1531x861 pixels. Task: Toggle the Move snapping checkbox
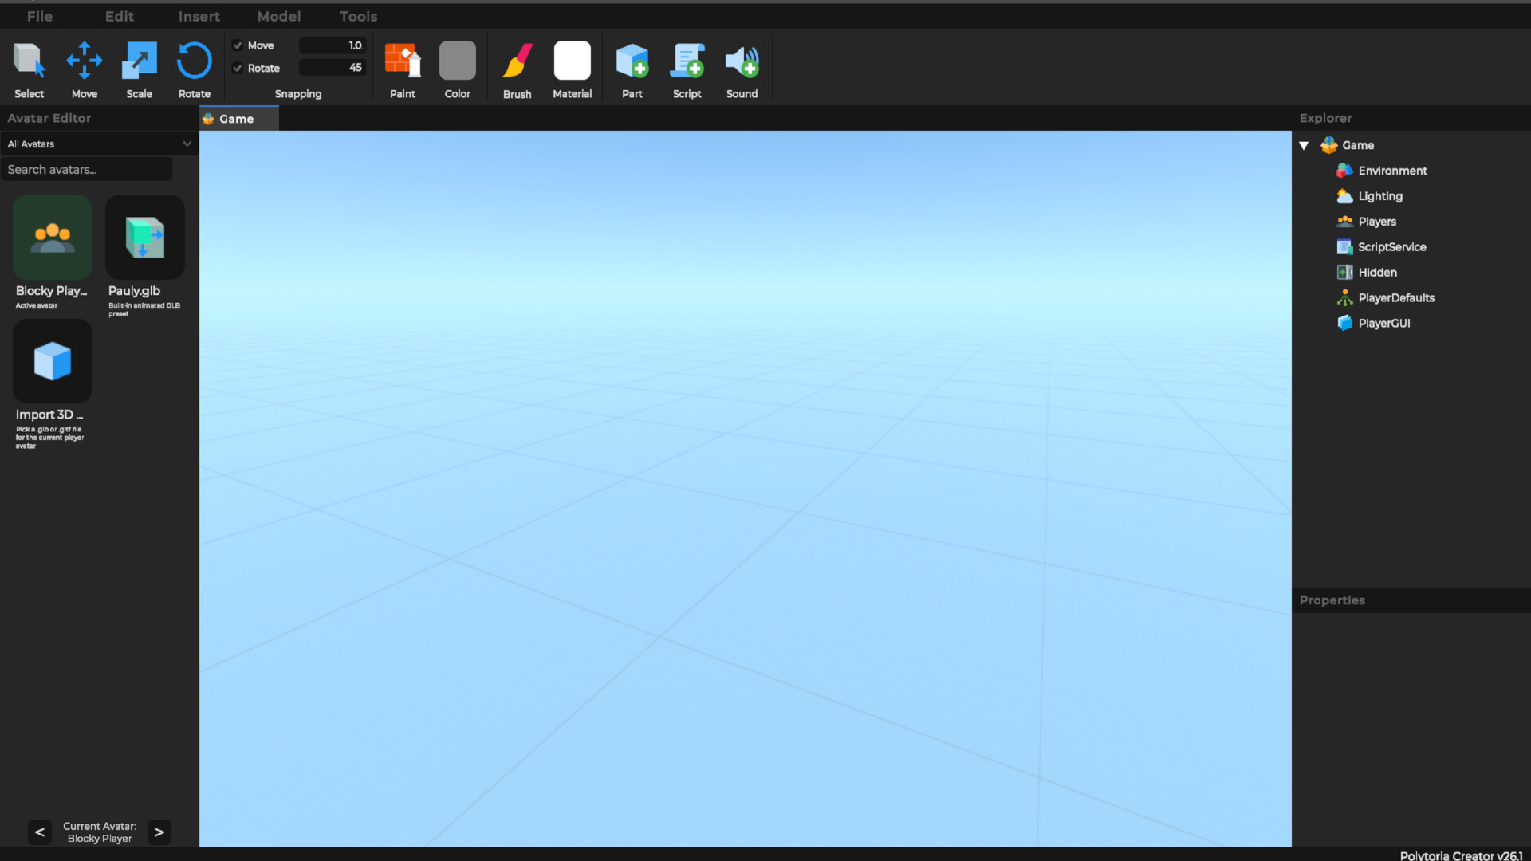click(238, 45)
